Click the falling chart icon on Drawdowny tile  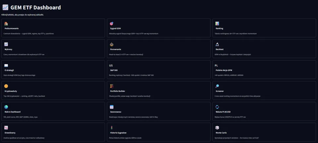coord(6,128)
